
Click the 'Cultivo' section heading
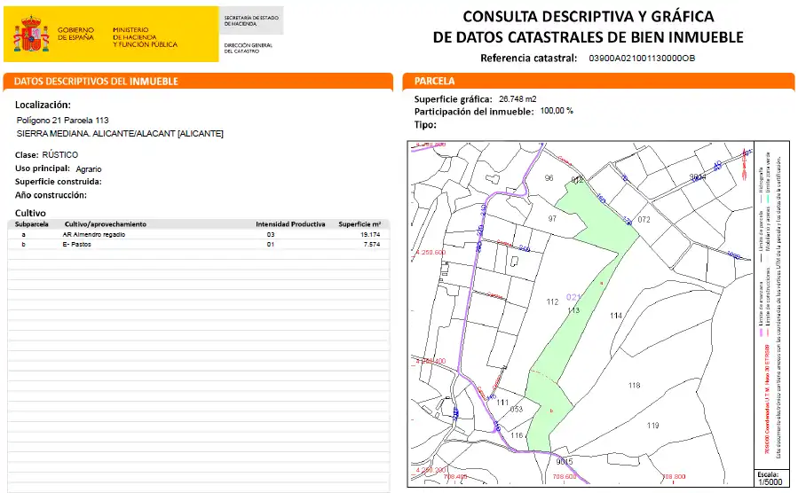tap(30, 213)
